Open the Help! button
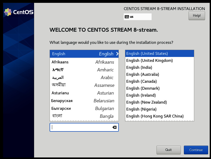 [x=197, y=16]
